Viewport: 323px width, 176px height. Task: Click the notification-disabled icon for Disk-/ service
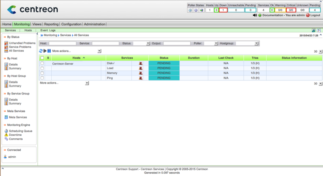pyautogui.click(x=141, y=63)
